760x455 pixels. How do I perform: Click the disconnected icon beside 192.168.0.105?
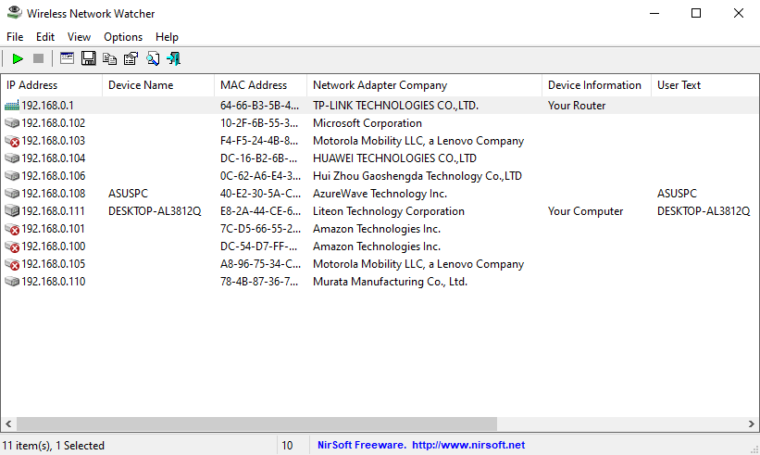pyautogui.click(x=12, y=264)
